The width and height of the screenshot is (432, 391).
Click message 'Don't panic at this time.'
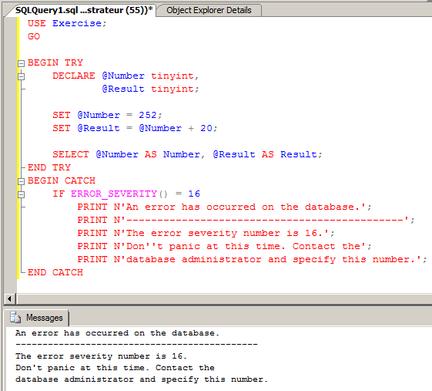point(82,368)
